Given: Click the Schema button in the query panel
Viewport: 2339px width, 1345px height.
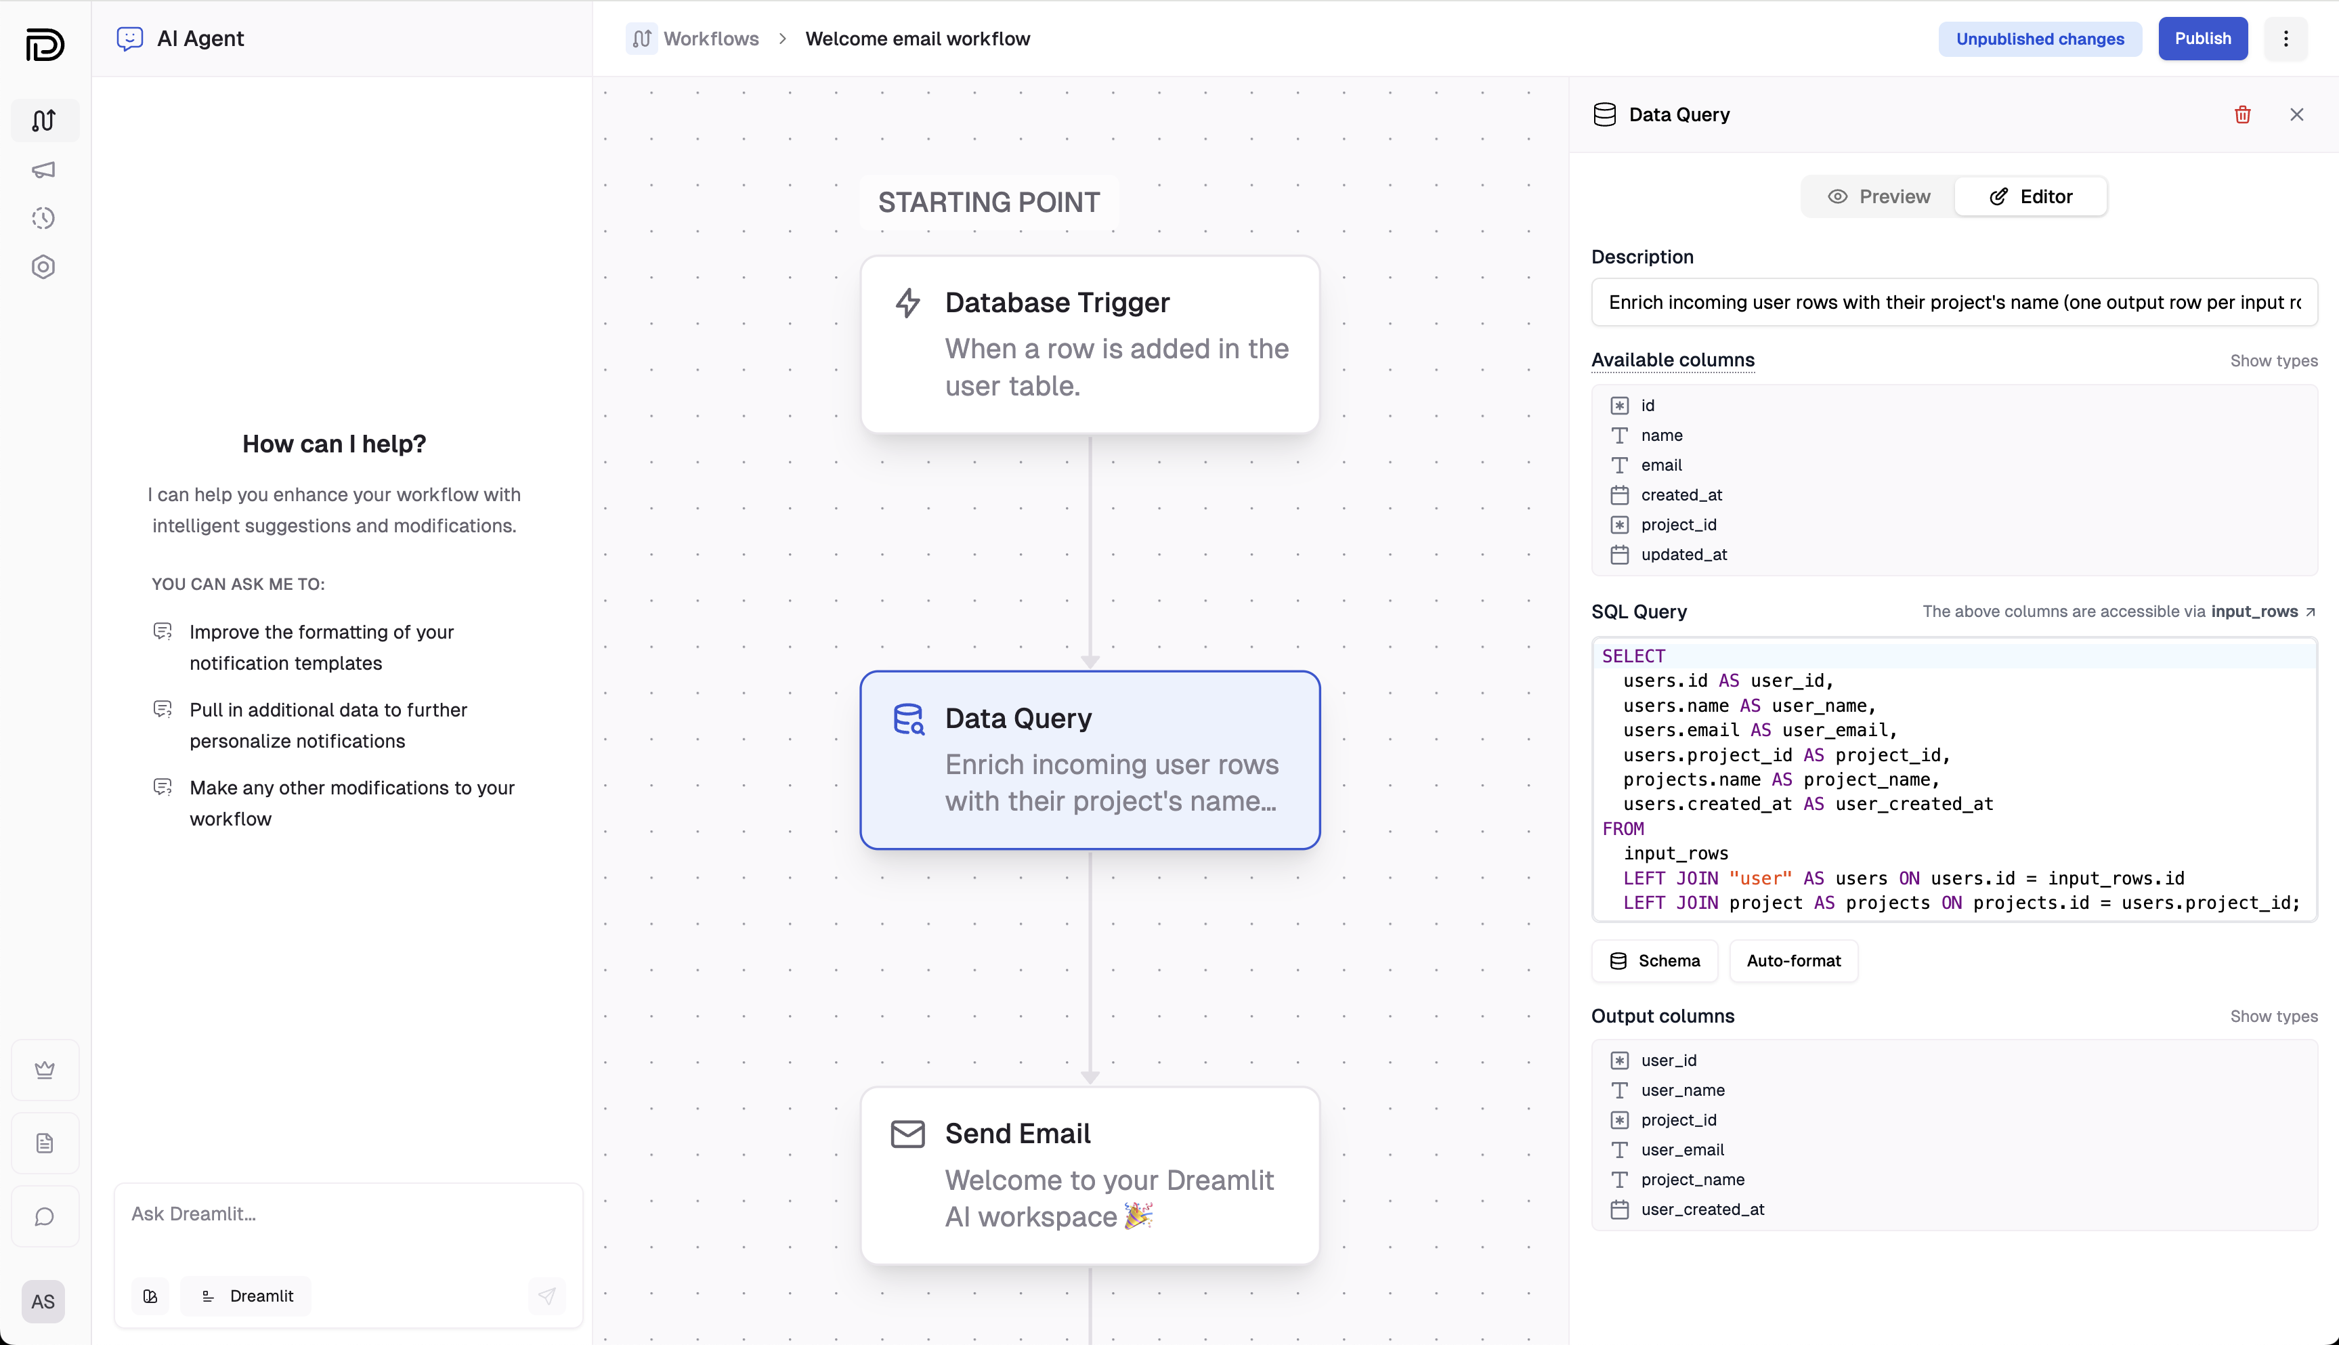Looking at the screenshot, I should coord(1655,961).
